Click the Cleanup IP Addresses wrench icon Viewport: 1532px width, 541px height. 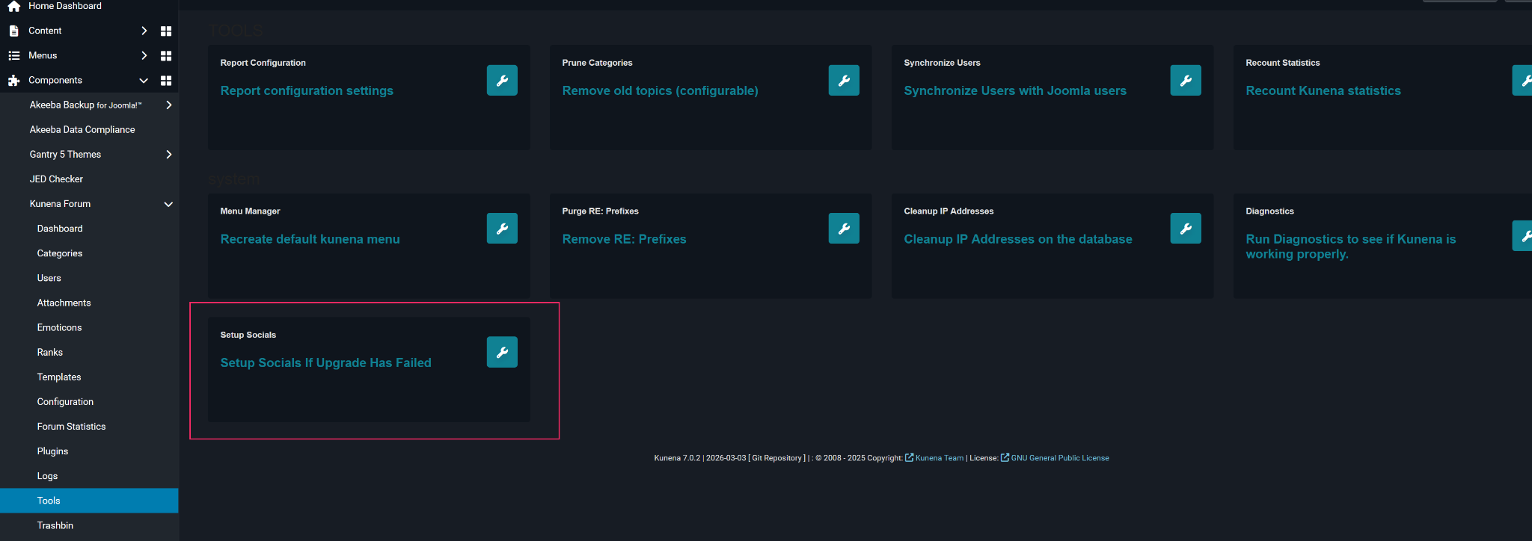1186,229
